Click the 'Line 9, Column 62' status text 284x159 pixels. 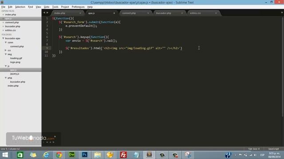coord(10,149)
